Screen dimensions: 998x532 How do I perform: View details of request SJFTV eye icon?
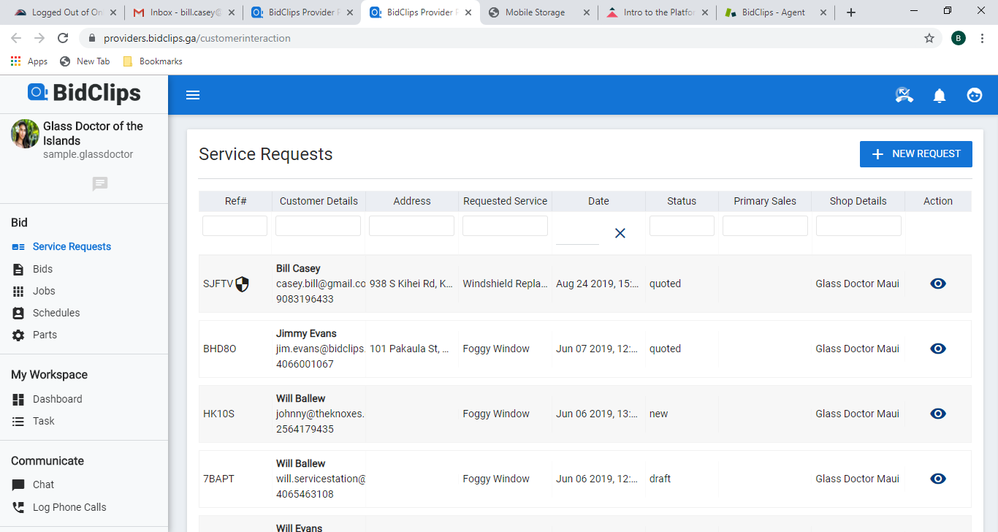click(938, 284)
